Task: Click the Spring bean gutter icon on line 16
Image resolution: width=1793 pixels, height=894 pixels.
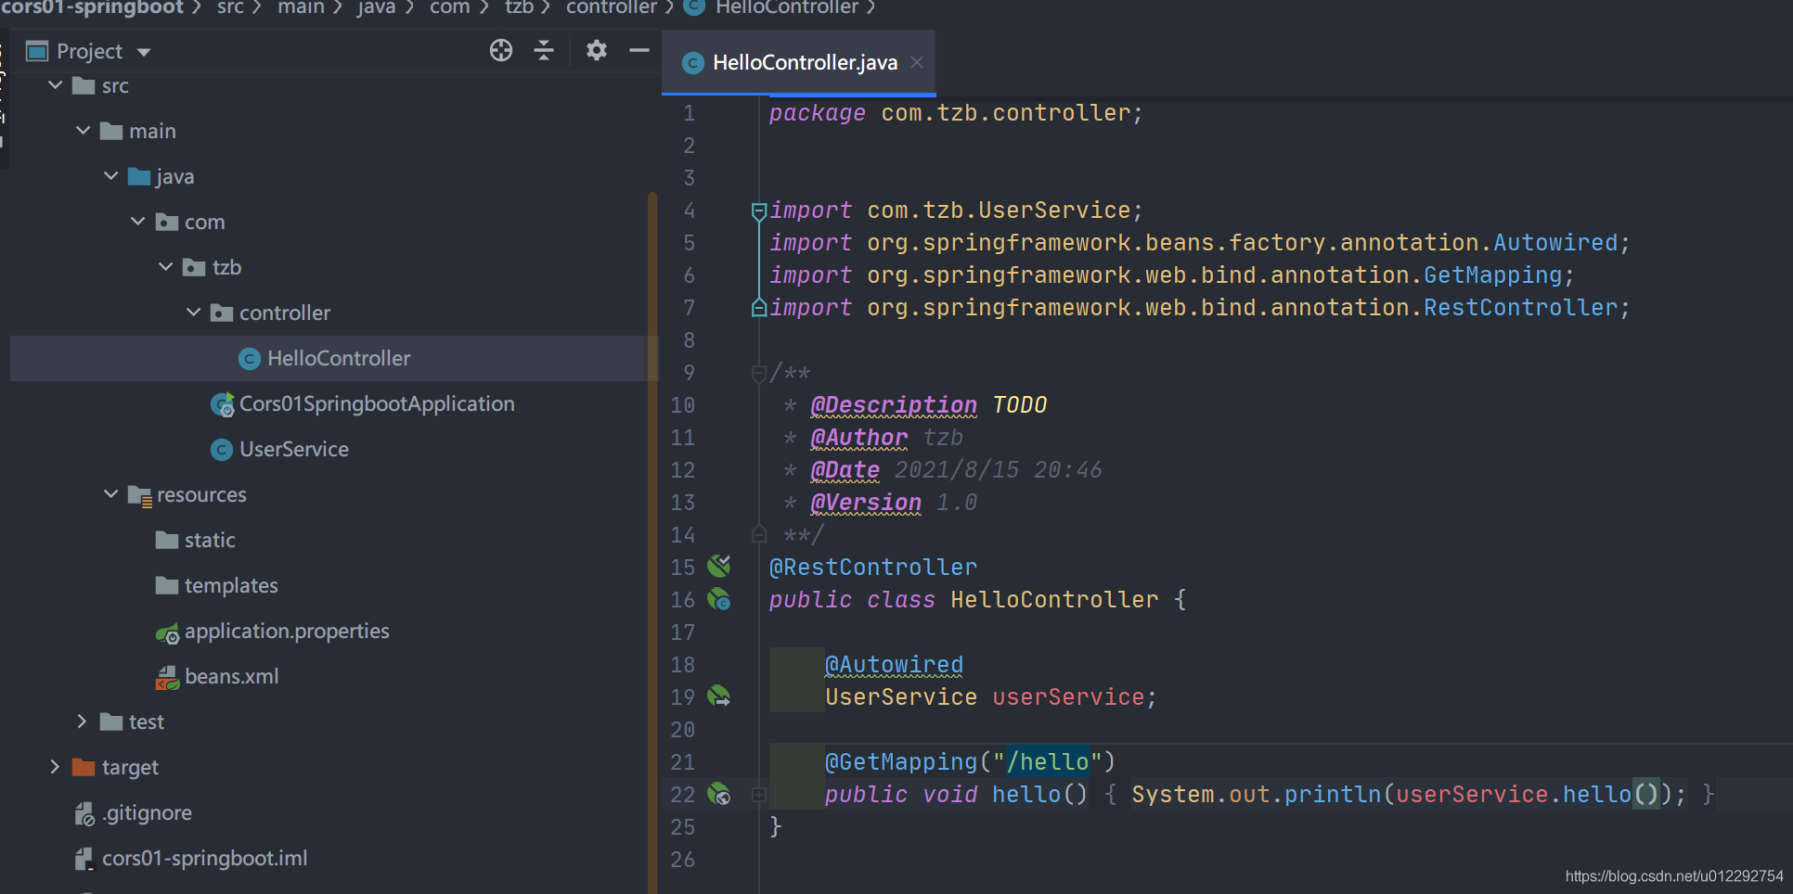Action: click(x=719, y=599)
